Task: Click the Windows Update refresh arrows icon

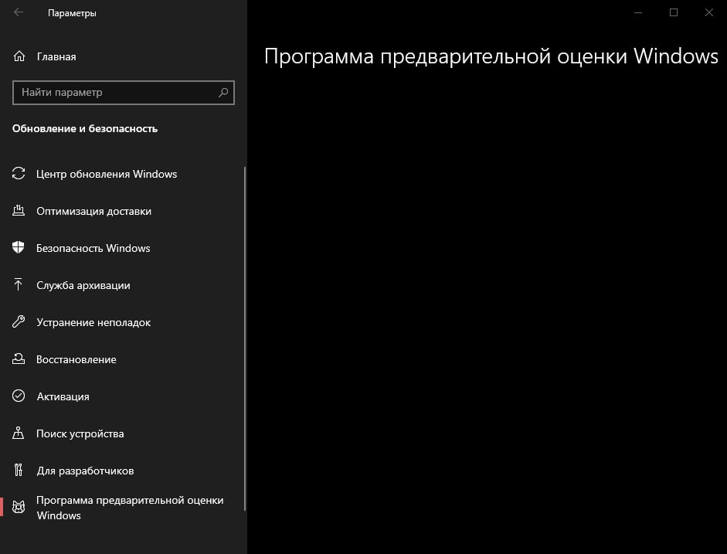Action: [x=19, y=173]
